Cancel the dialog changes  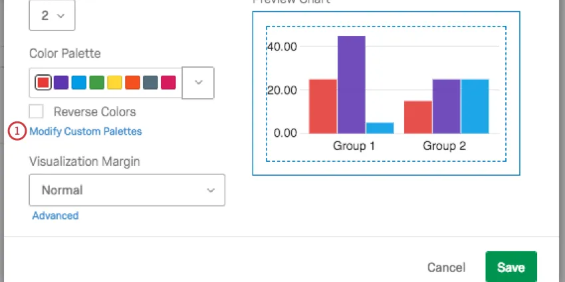(446, 267)
